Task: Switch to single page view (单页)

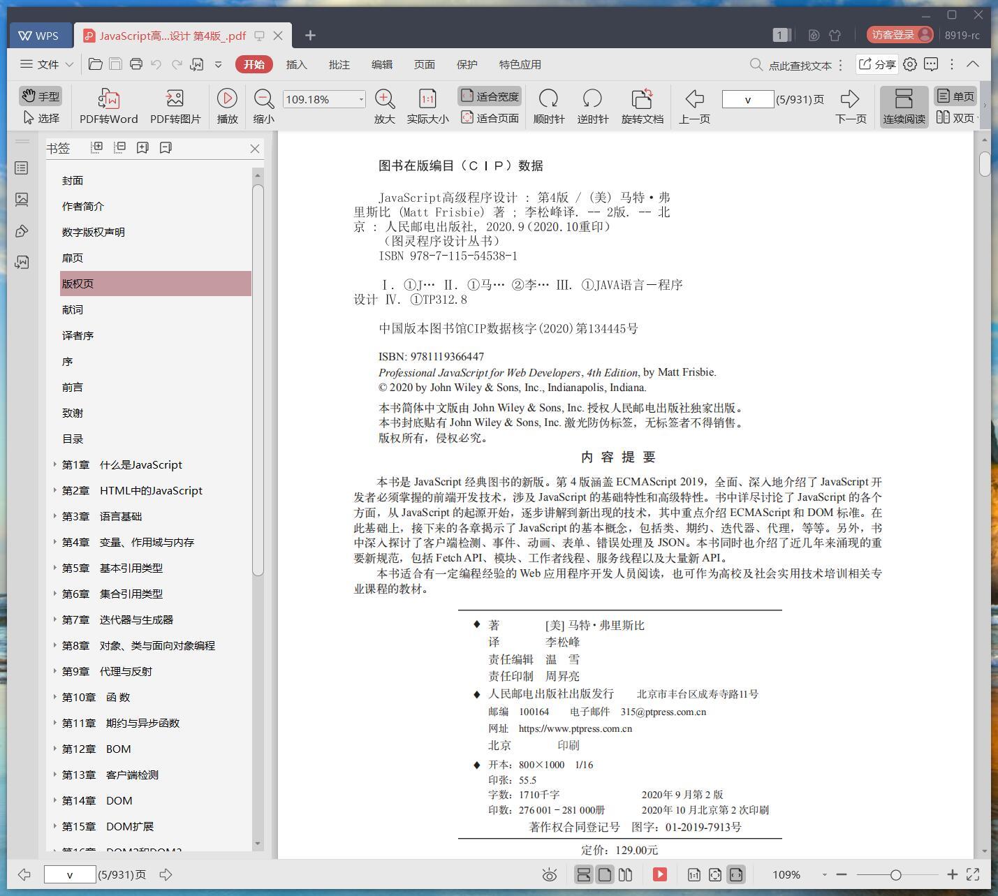Action: (x=955, y=96)
